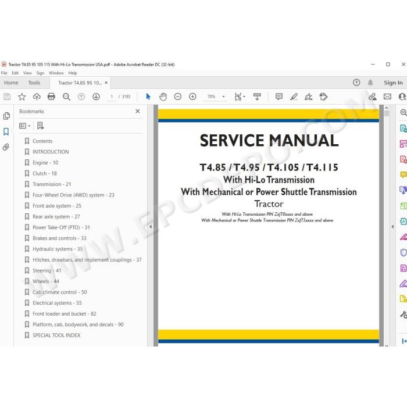This screenshot has height=407, width=407.
Task: Open the Engine - 10 bookmark
Action: 45,163
